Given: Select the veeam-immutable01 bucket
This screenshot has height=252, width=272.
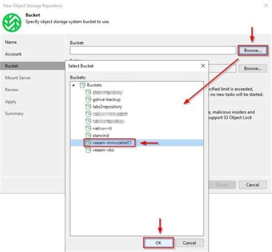Looking at the screenshot, I should (112, 143).
